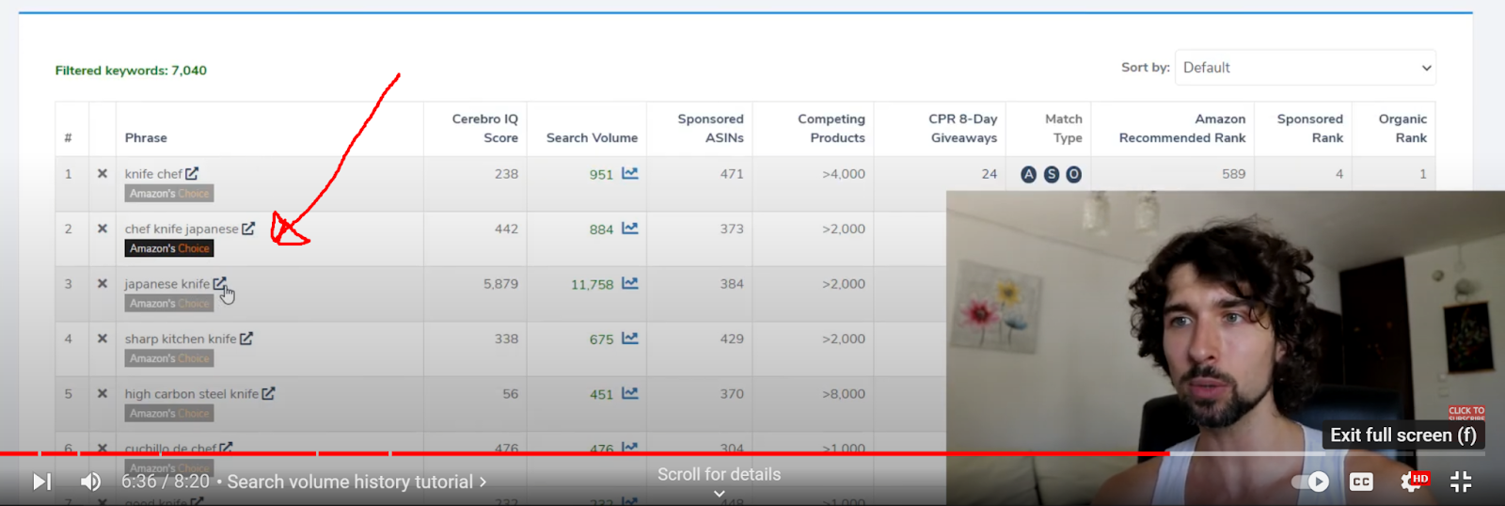Expand Scroll for details chevron
This screenshot has width=1505, height=506.
(719, 493)
